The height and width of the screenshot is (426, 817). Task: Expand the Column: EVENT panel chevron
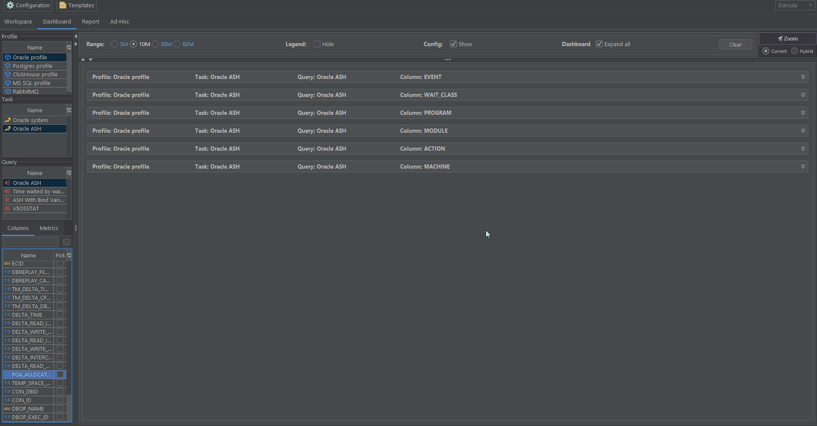[x=803, y=77]
